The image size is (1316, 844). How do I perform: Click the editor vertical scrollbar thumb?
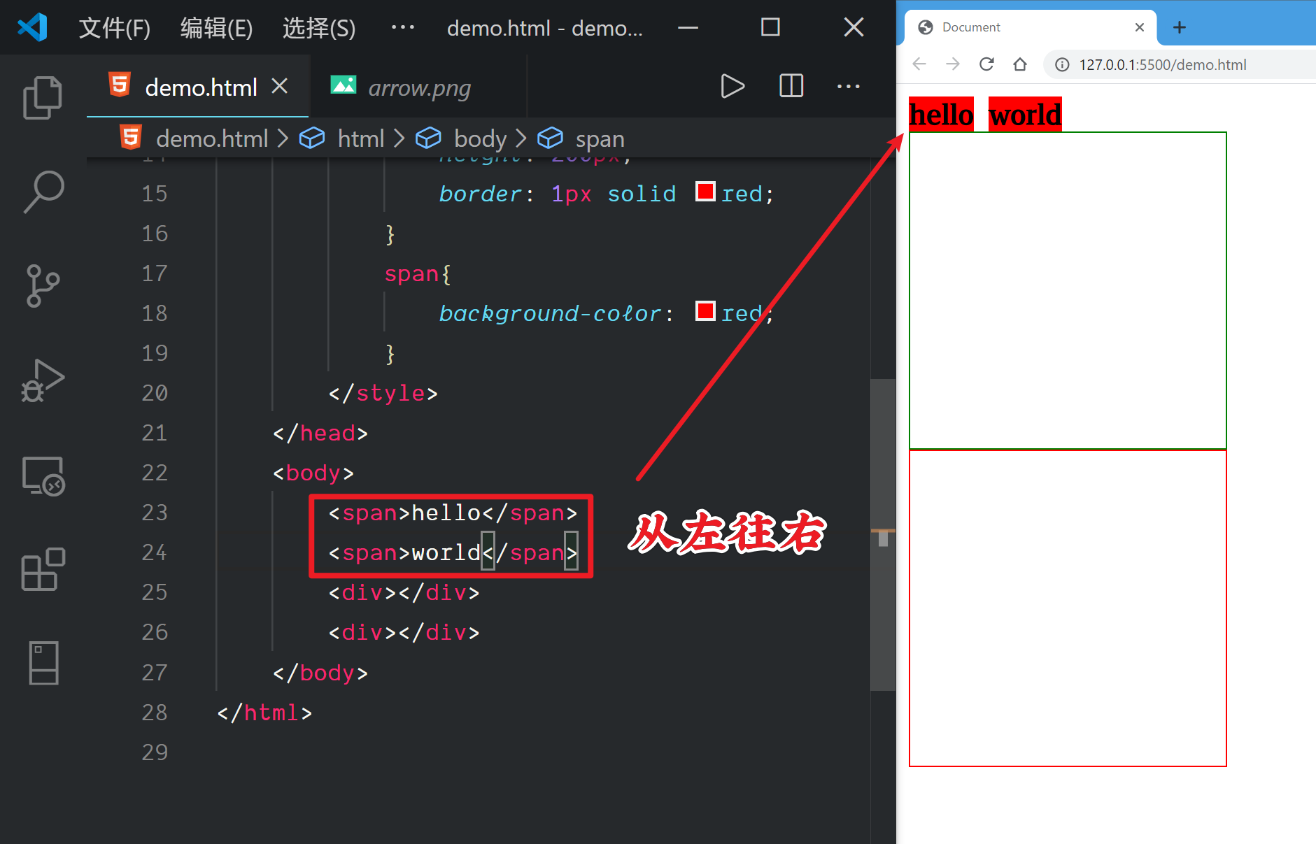pos(883,535)
